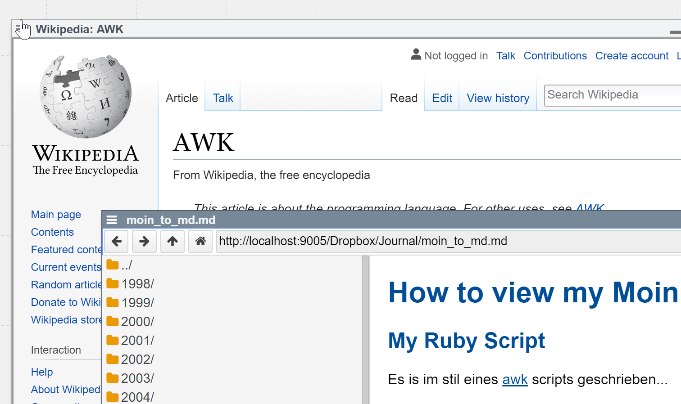Open the Wikipedia: AWK window menu icon
This screenshot has height=404, width=681.
tap(19, 29)
